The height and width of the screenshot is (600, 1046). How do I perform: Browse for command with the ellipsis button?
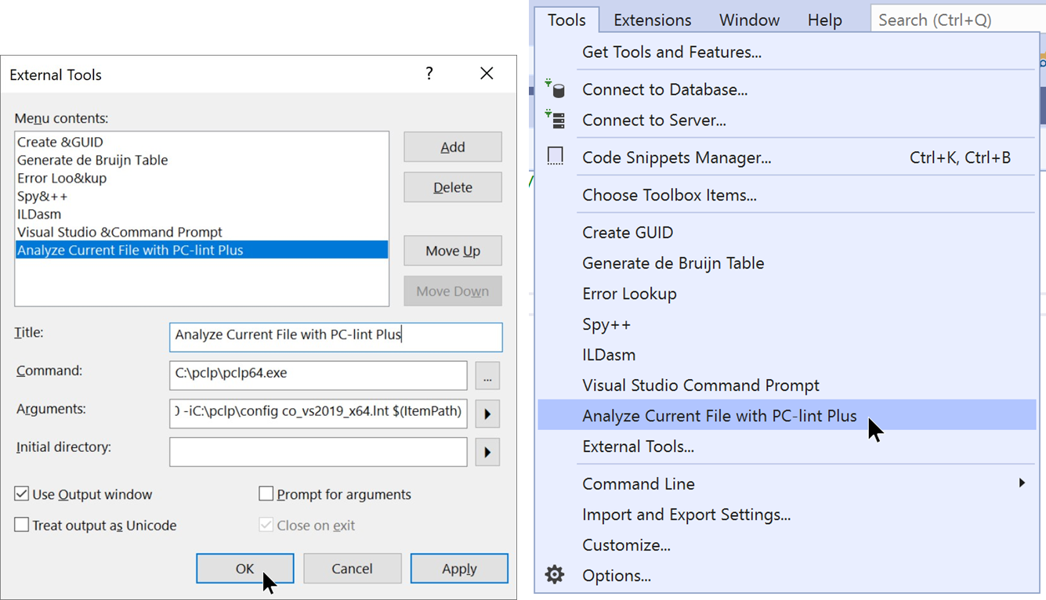487,376
